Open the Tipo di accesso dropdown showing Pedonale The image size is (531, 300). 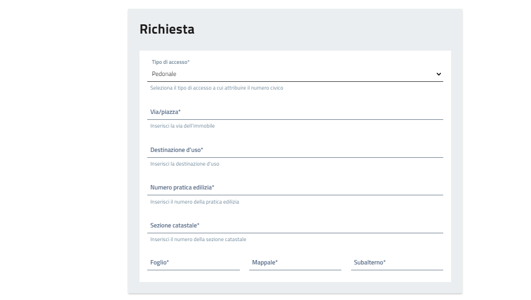[x=295, y=74]
